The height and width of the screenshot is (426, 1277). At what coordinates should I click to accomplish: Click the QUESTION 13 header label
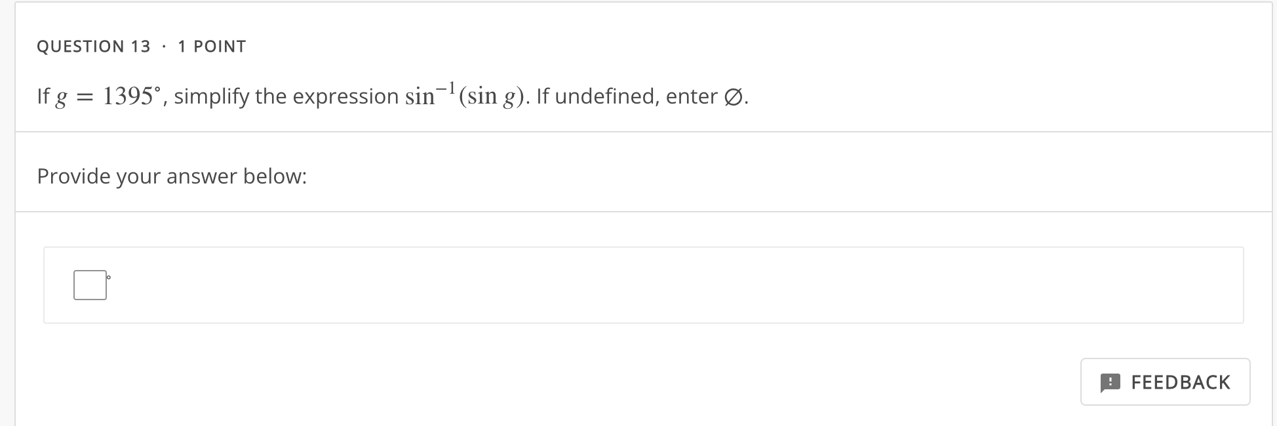(x=94, y=46)
